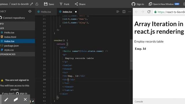Collapse the FILES section
185x104 pixels.
pos(17,28)
